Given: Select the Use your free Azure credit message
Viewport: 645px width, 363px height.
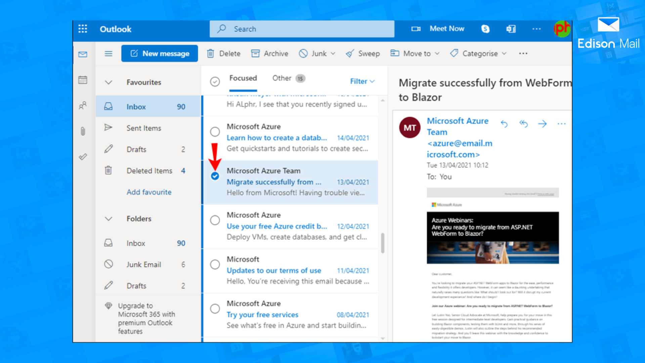Looking at the screenshot, I should (x=215, y=220).
